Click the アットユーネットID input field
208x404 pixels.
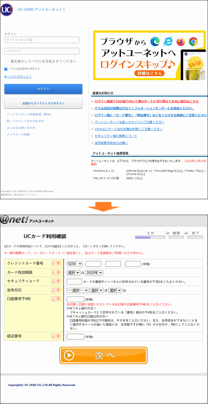pyautogui.click(x=42, y=40)
